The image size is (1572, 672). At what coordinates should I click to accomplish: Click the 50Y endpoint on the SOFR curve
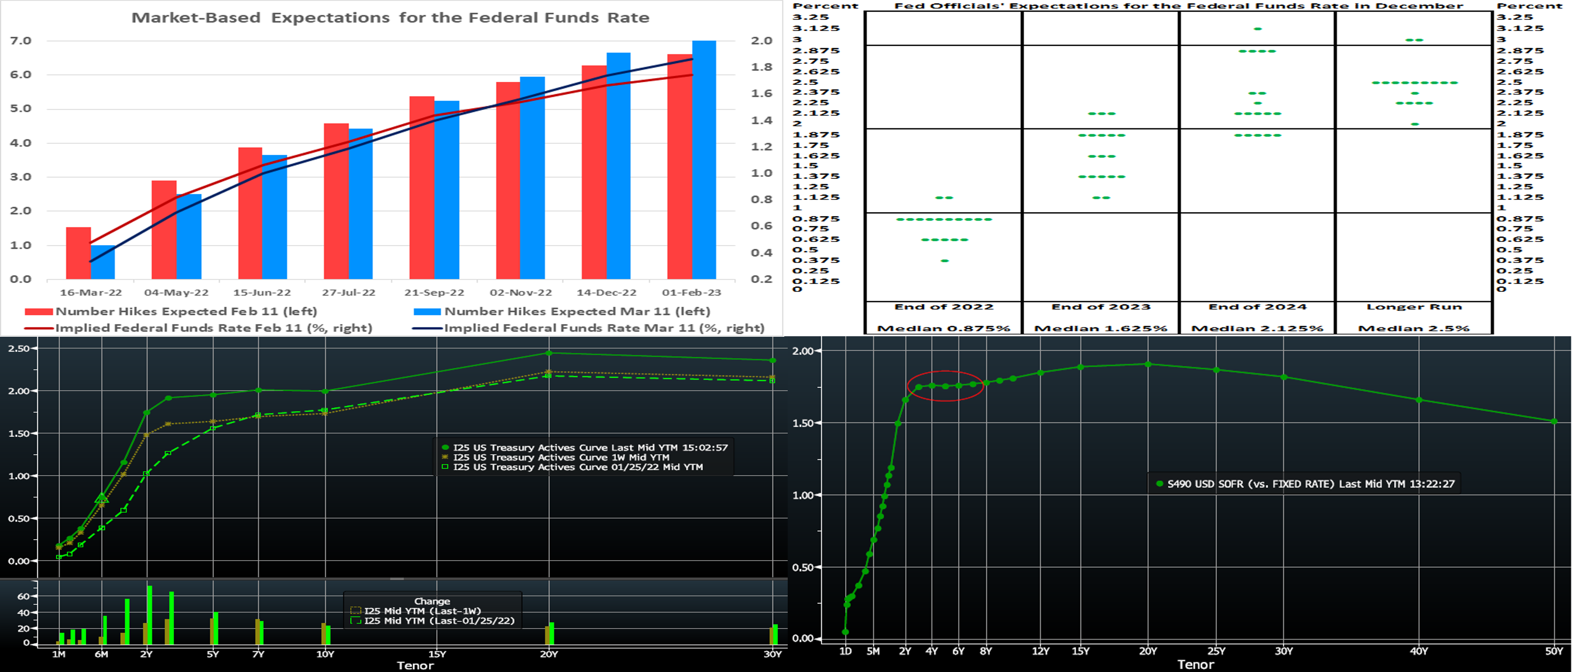[x=1554, y=422]
